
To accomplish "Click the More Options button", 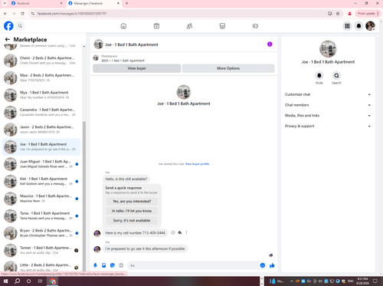I will tap(228, 68).
